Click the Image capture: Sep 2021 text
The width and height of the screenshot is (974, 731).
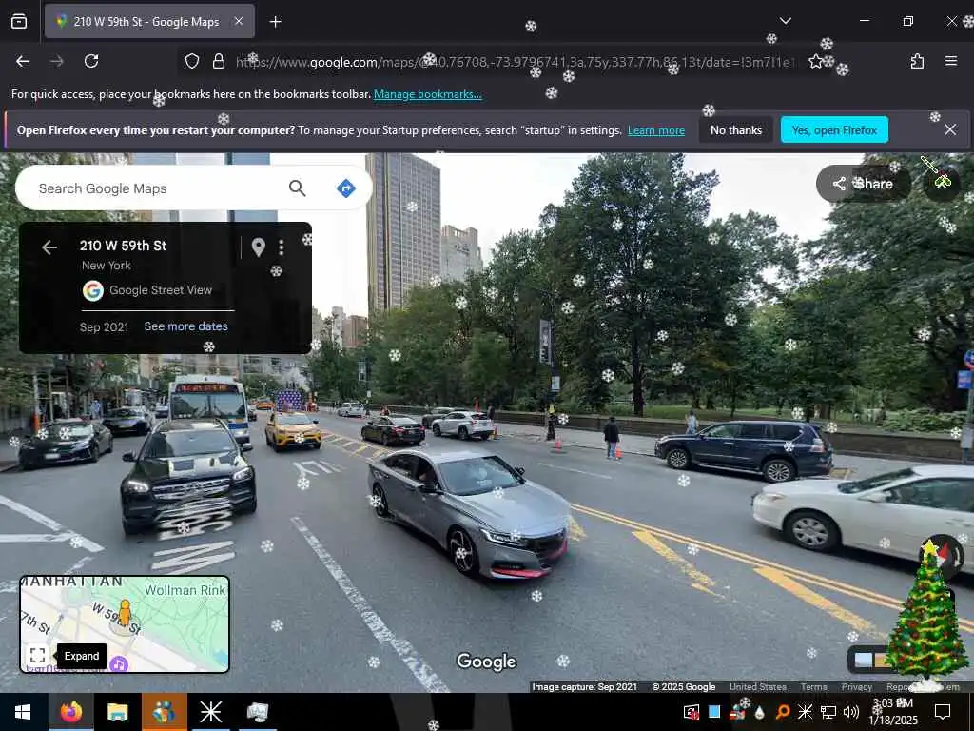[585, 687]
